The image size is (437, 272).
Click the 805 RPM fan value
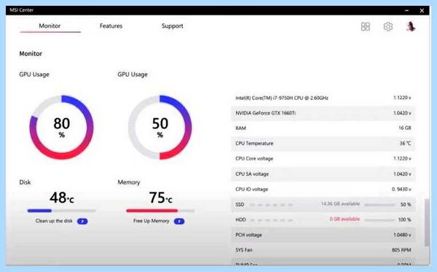pos(401,250)
